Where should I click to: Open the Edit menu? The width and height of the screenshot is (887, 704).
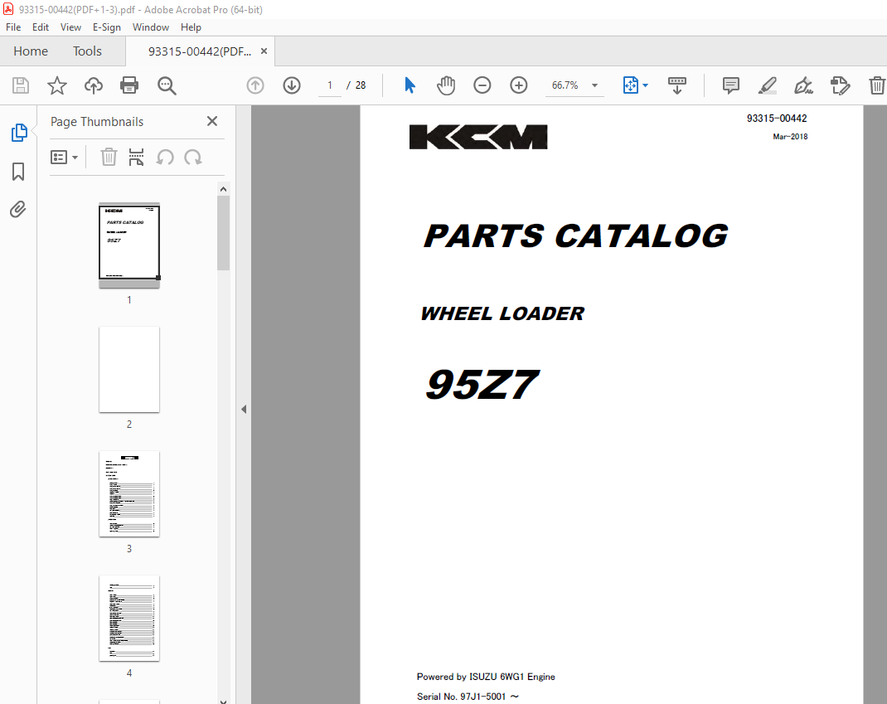pyautogui.click(x=40, y=27)
